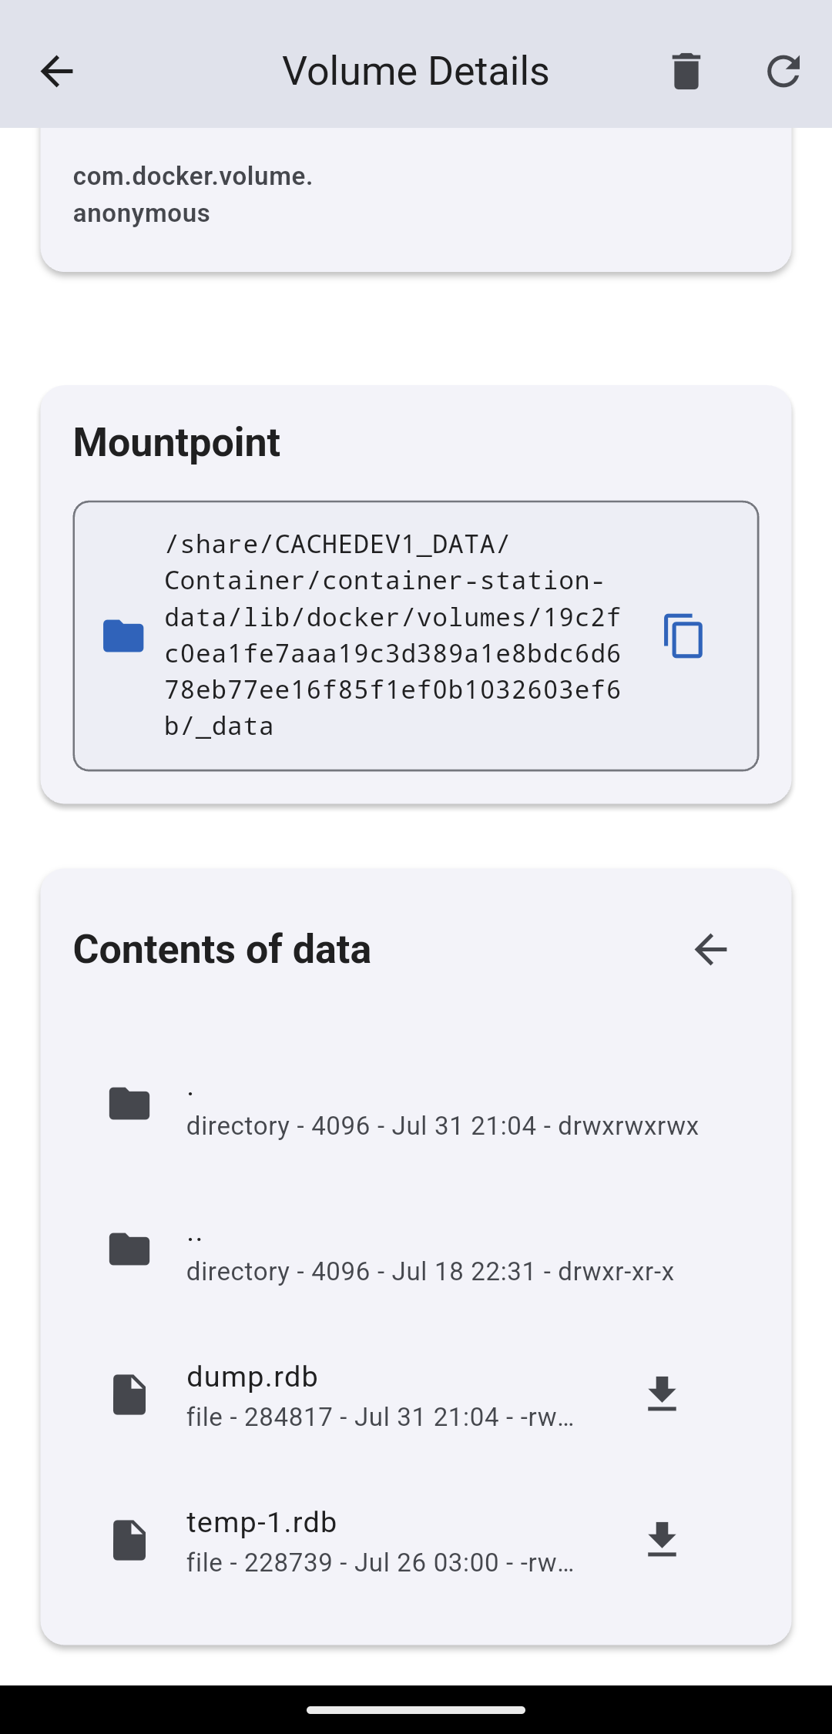Click the blue folder icon beside the mountpoint
The image size is (832, 1734).
click(123, 635)
